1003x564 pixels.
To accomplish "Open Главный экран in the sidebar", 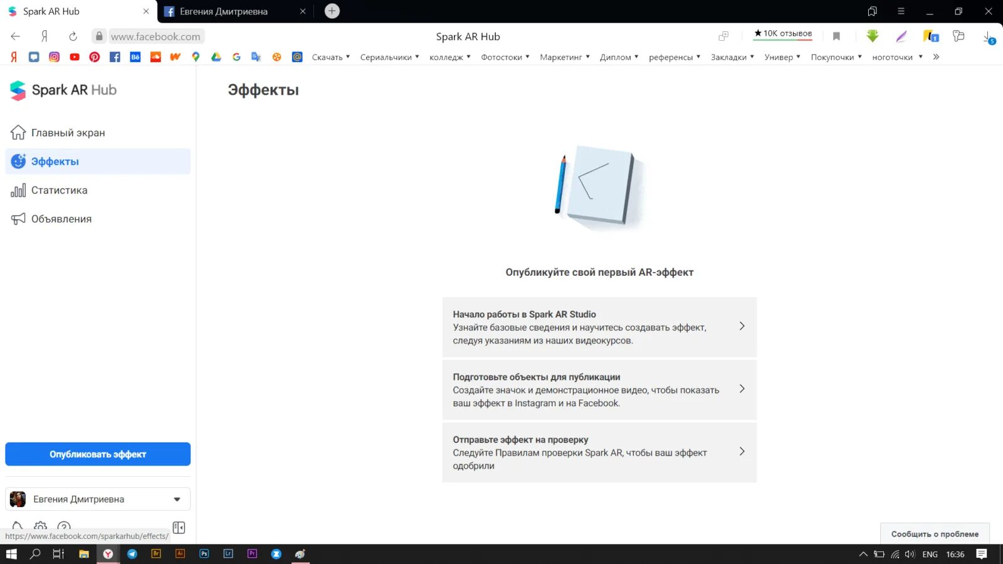I will (x=98, y=133).
